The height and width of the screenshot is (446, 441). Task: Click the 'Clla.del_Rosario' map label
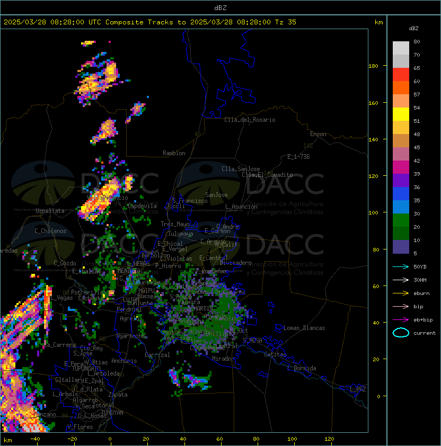tap(250, 120)
